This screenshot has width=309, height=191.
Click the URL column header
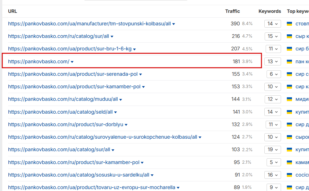[13, 11]
